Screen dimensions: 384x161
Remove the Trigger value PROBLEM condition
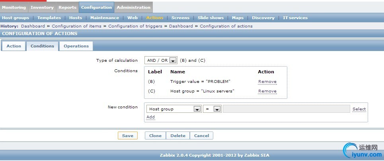(267, 82)
